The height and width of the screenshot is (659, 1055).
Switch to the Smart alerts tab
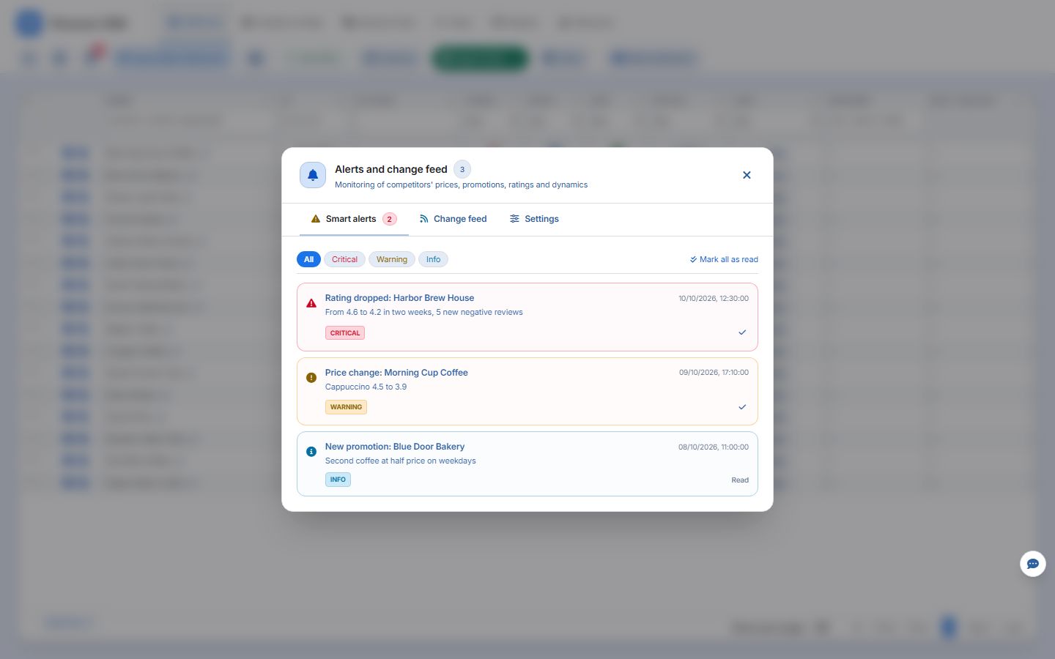pyautogui.click(x=354, y=219)
